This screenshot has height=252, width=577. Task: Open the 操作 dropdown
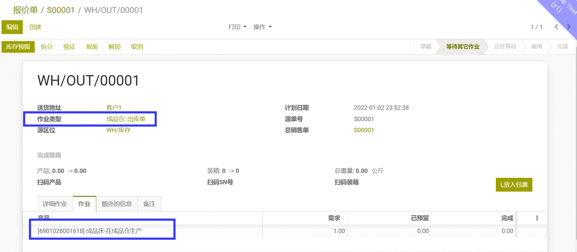click(262, 27)
